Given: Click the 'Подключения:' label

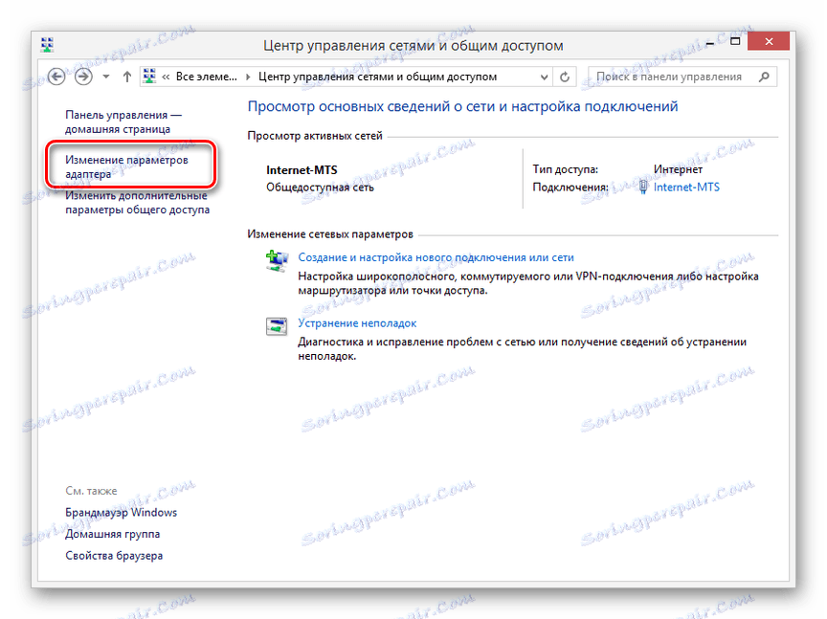Looking at the screenshot, I should pos(570,188).
